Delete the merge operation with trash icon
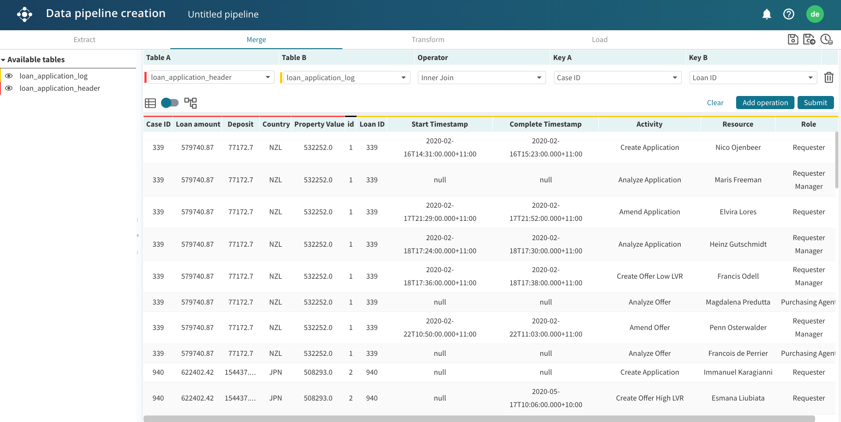 click(x=828, y=78)
